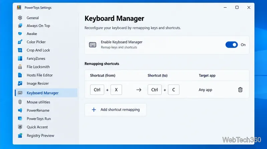Click the PowerToys logo in the title bar
This screenshot has height=149, width=267.
[x=19, y=7]
